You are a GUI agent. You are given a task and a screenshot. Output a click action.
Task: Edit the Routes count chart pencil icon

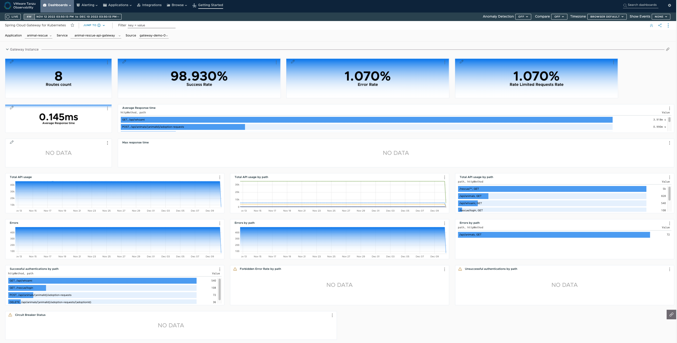coord(12,62)
